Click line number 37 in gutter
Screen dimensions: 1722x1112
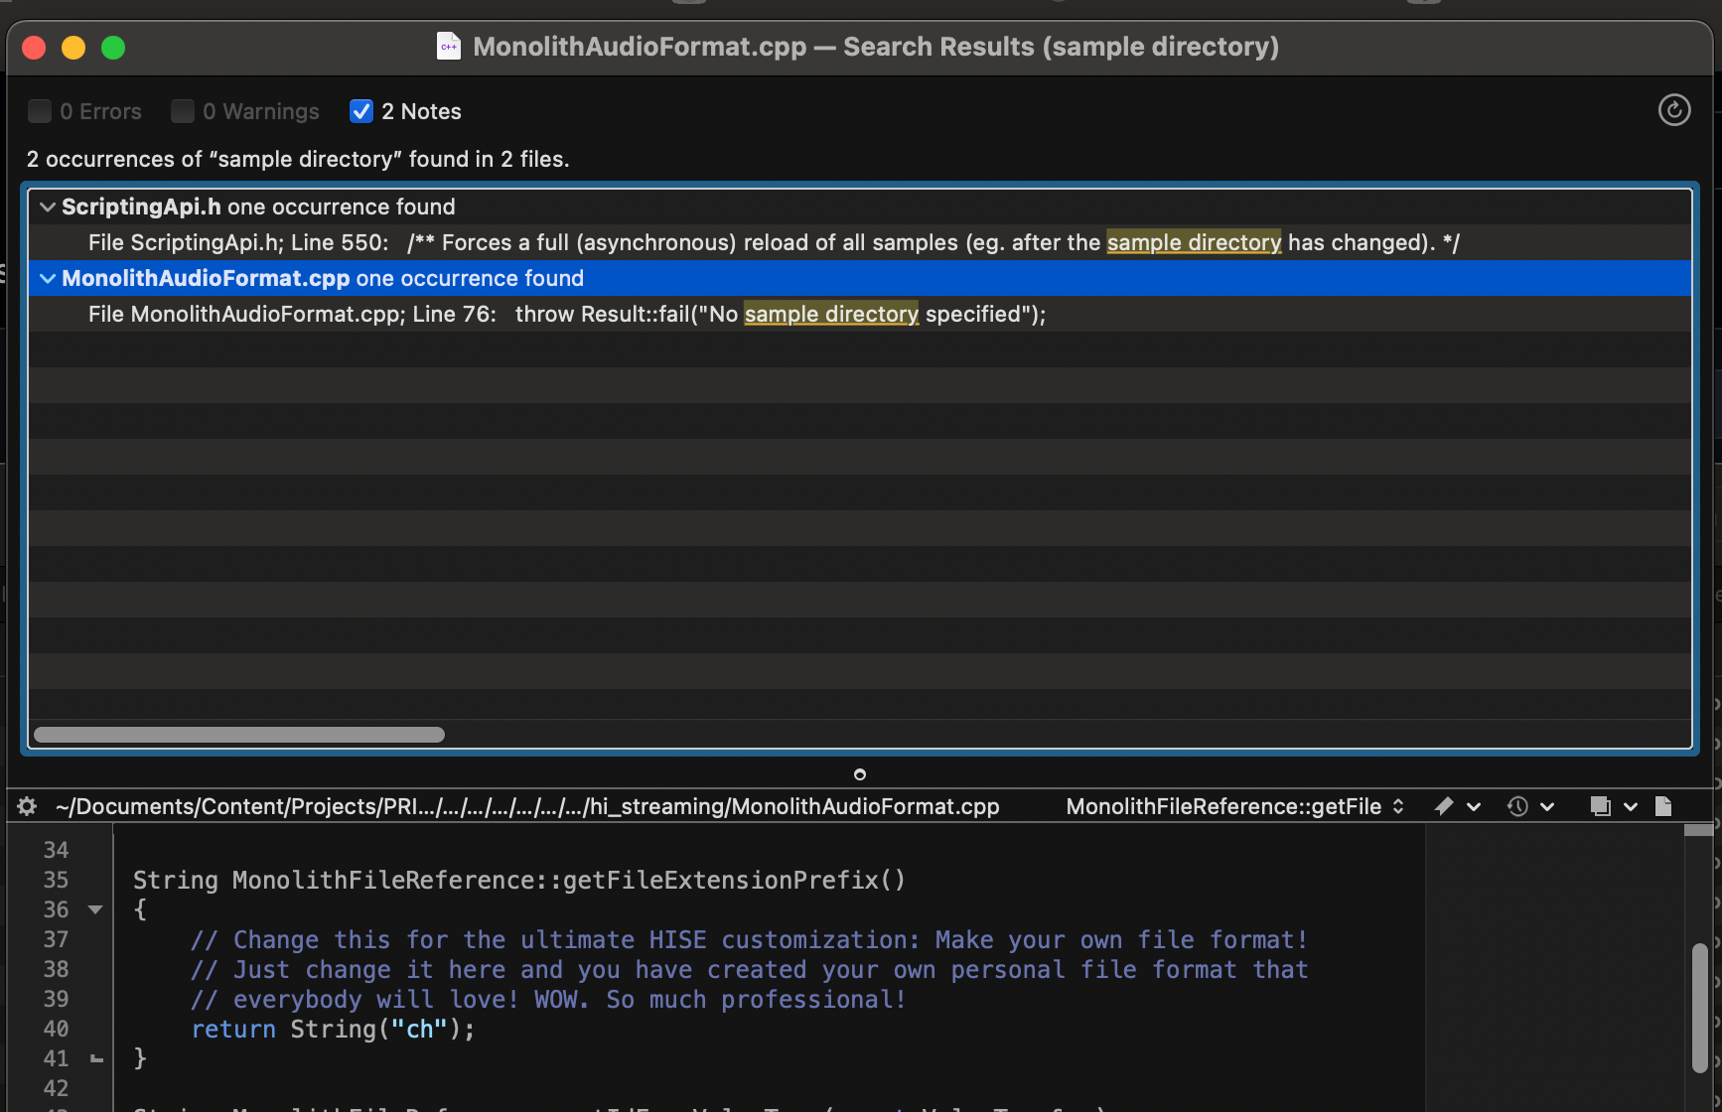(56, 939)
